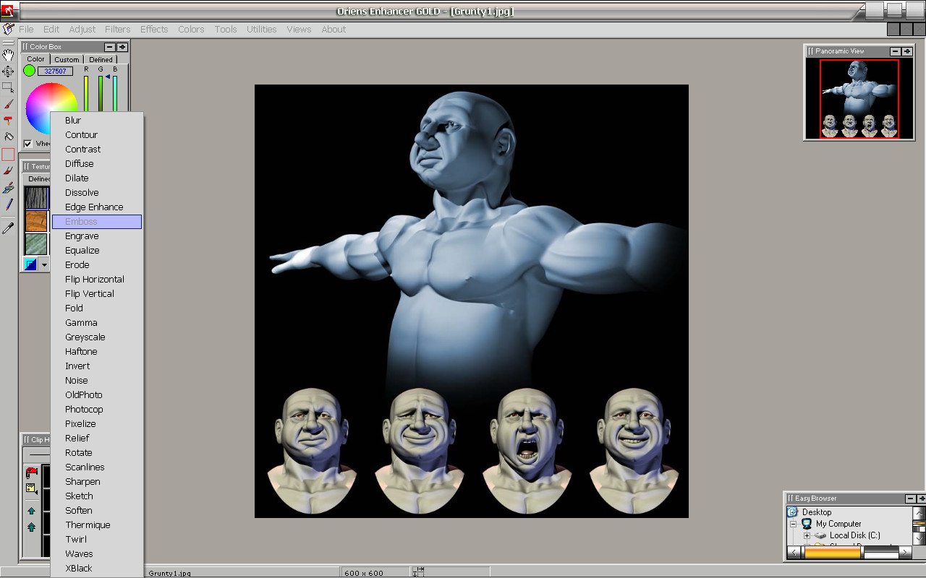Screen dimensions: 926x578
Task: Collapse the My Computer tree node
Action: (x=793, y=524)
